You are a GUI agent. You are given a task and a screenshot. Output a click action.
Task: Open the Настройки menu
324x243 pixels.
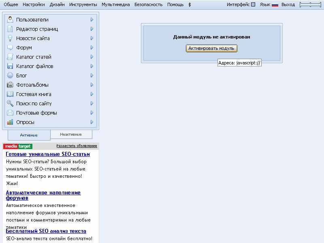click(34, 4)
